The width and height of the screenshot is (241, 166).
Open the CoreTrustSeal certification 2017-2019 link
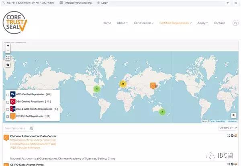click(x=33, y=144)
